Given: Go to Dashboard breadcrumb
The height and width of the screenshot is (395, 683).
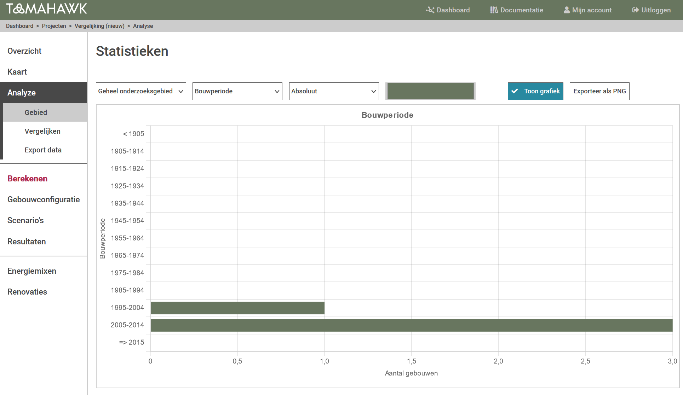Looking at the screenshot, I should point(19,26).
